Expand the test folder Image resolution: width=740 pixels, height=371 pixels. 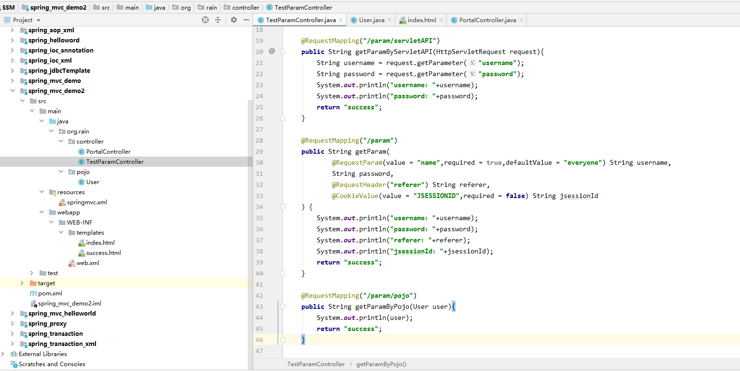(x=32, y=273)
